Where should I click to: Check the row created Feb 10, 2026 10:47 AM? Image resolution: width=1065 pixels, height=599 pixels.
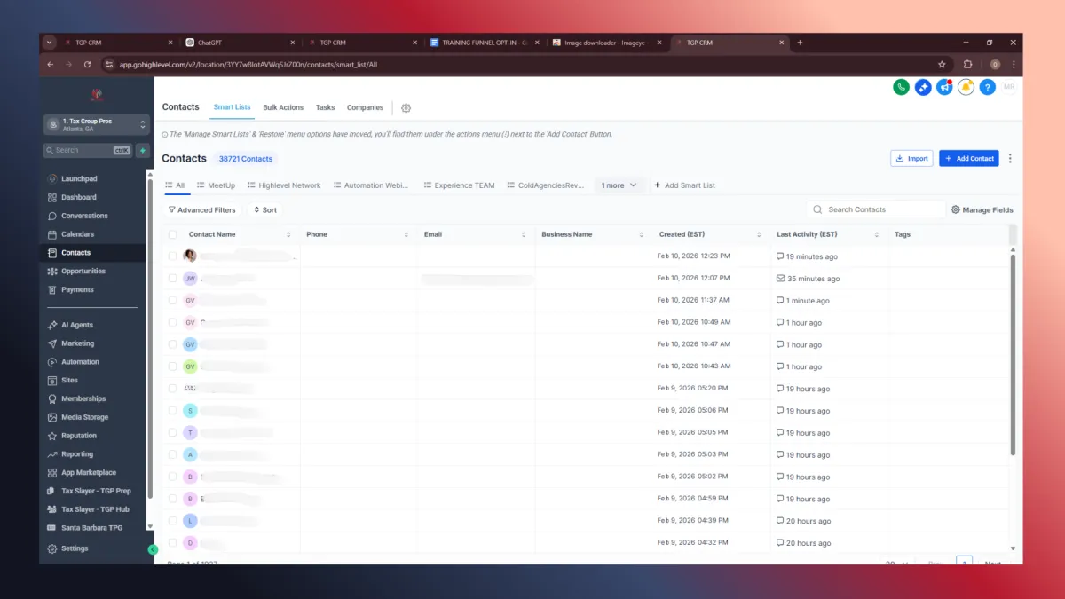(172, 344)
